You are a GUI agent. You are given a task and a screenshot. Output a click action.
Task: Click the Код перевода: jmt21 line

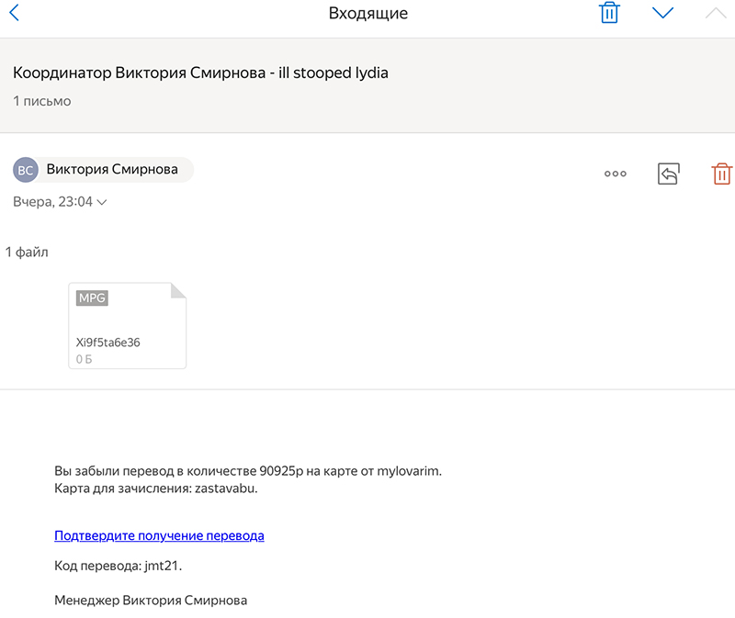pyautogui.click(x=118, y=566)
